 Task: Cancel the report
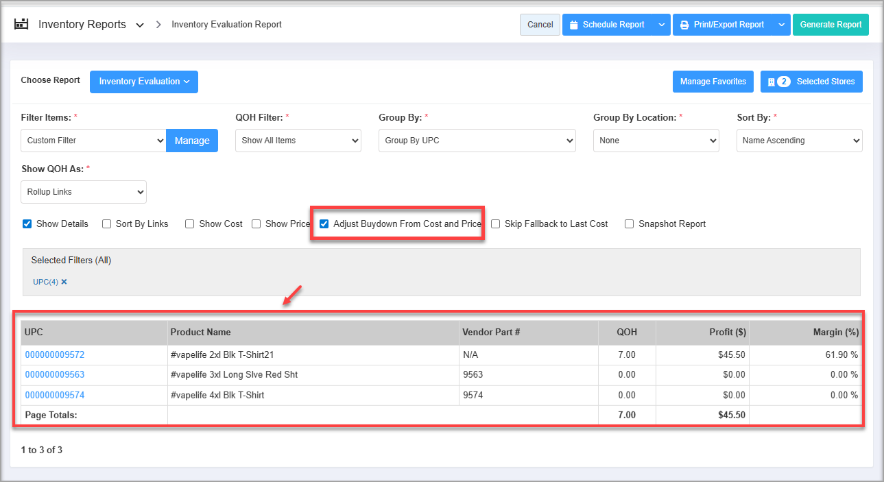(x=540, y=25)
